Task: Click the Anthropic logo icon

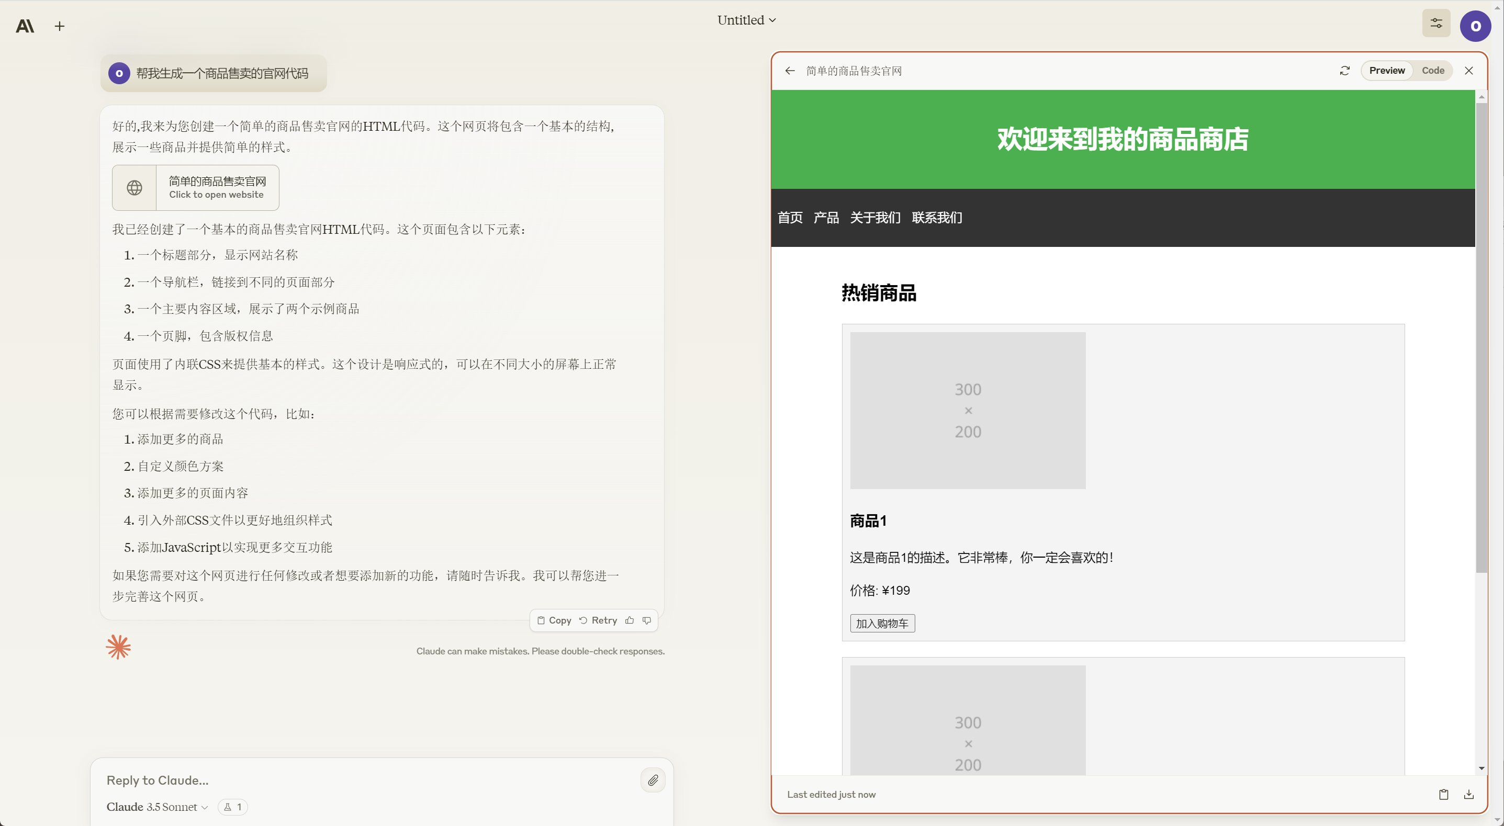Action: [25, 26]
